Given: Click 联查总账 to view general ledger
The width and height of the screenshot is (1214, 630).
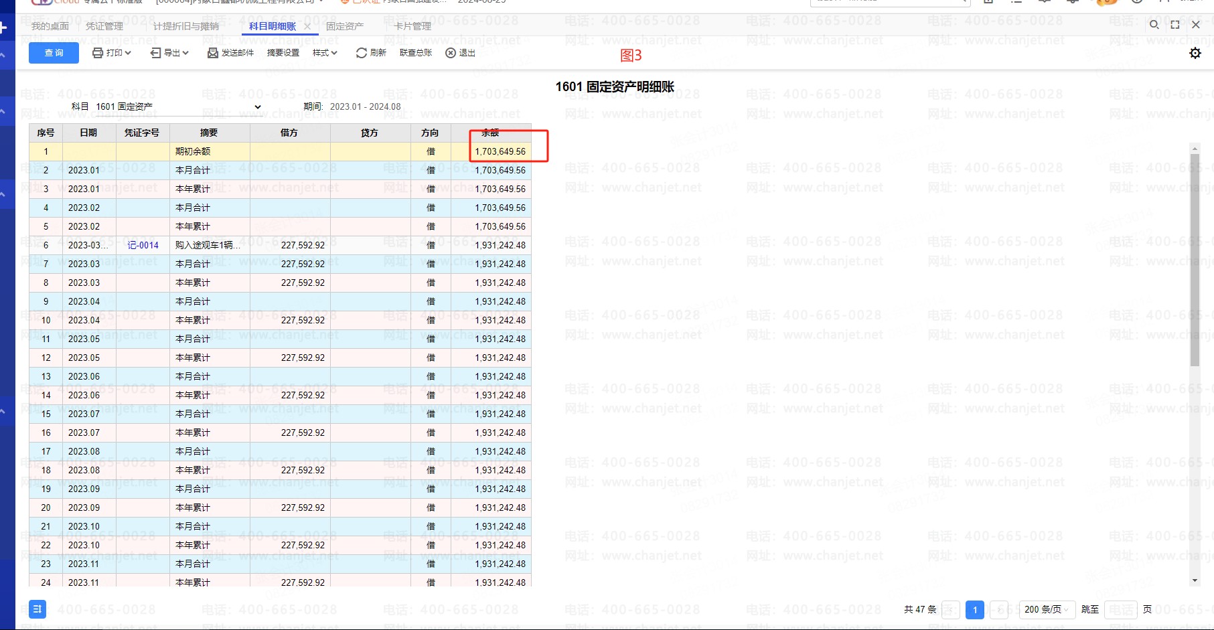Looking at the screenshot, I should [416, 53].
